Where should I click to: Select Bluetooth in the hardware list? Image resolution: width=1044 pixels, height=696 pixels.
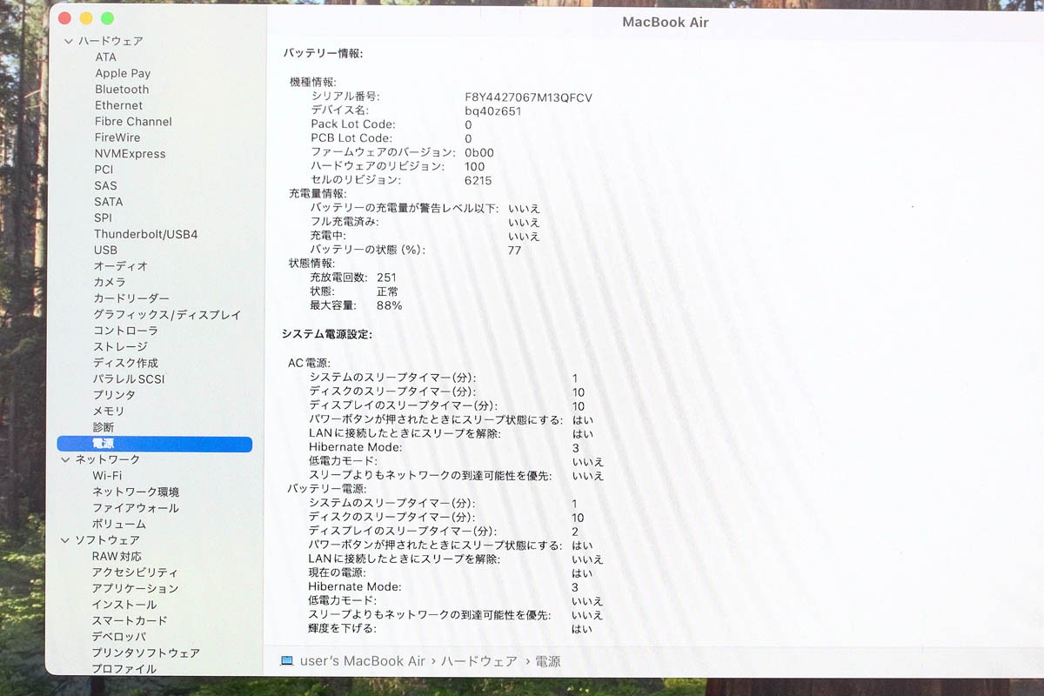click(x=122, y=90)
